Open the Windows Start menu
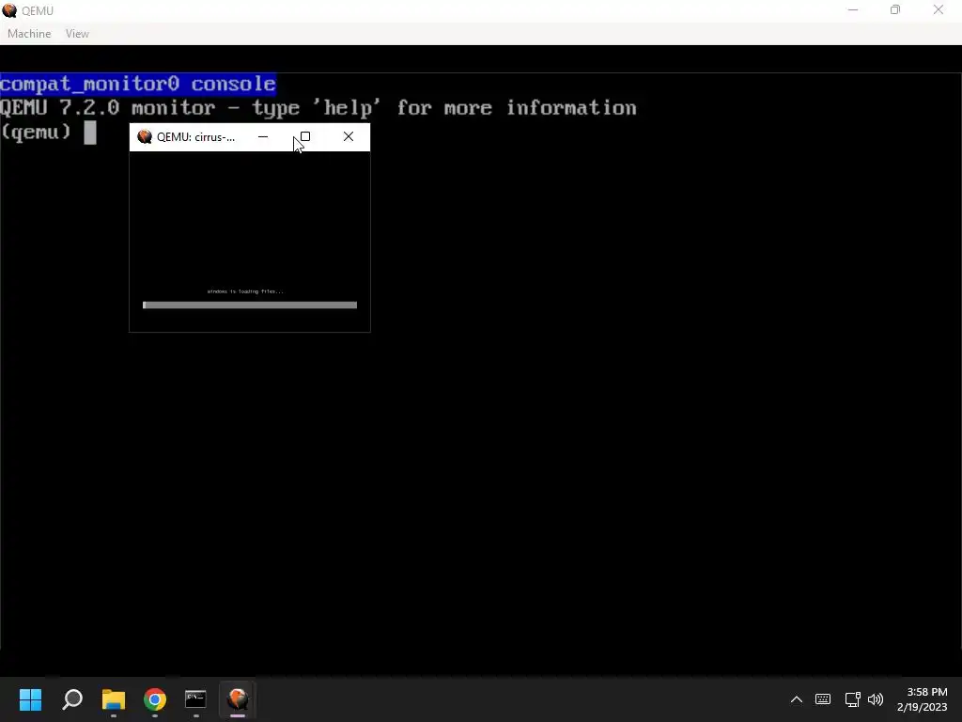The width and height of the screenshot is (962, 722). tap(30, 699)
